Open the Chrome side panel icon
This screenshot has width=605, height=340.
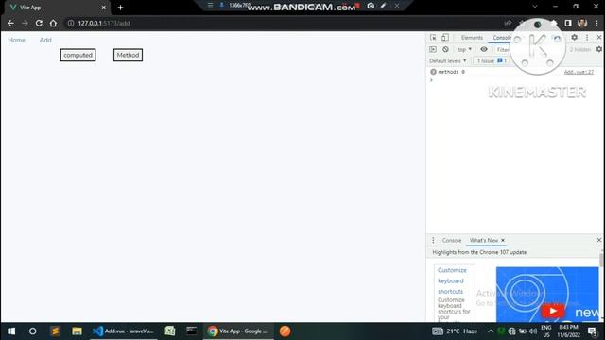(568, 23)
